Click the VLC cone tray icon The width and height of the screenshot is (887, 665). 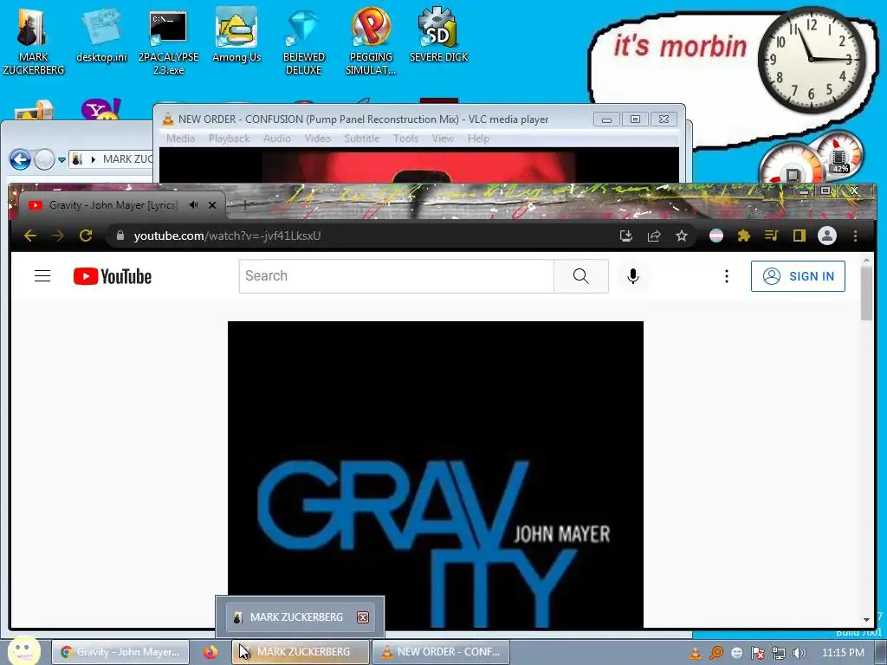click(695, 653)
